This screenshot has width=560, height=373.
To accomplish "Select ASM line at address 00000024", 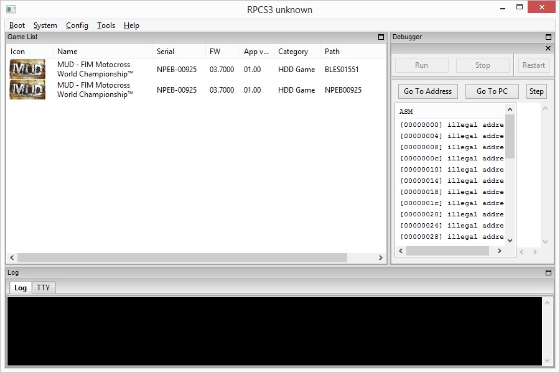I will 452,226.
